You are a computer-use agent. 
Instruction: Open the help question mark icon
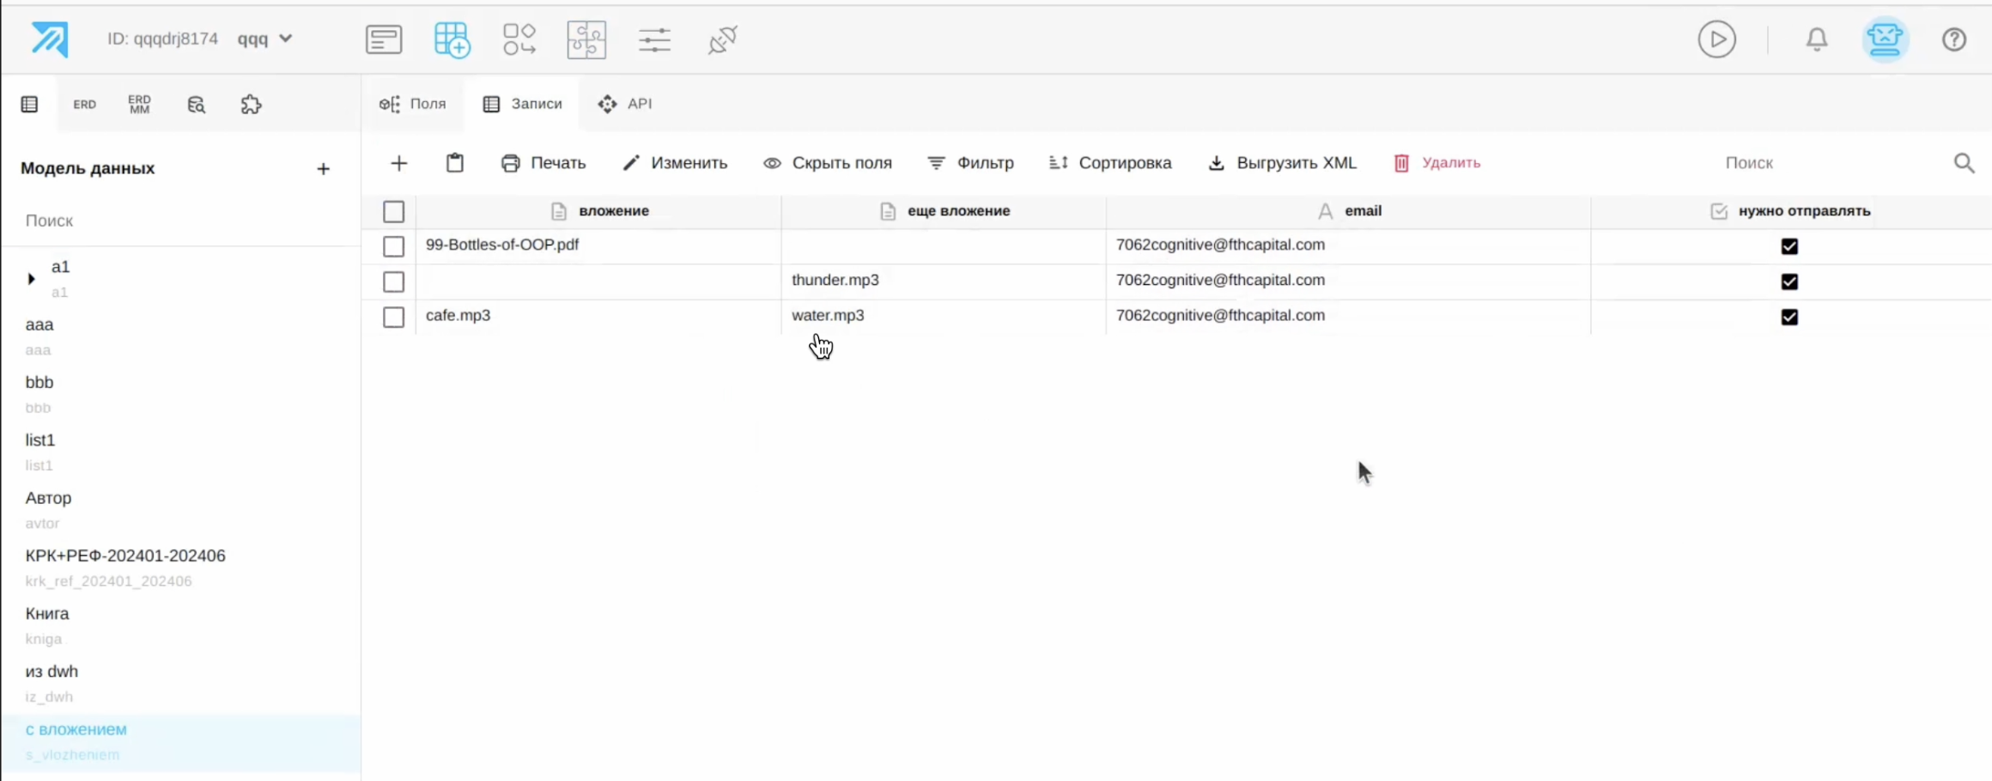point(1954,39)
